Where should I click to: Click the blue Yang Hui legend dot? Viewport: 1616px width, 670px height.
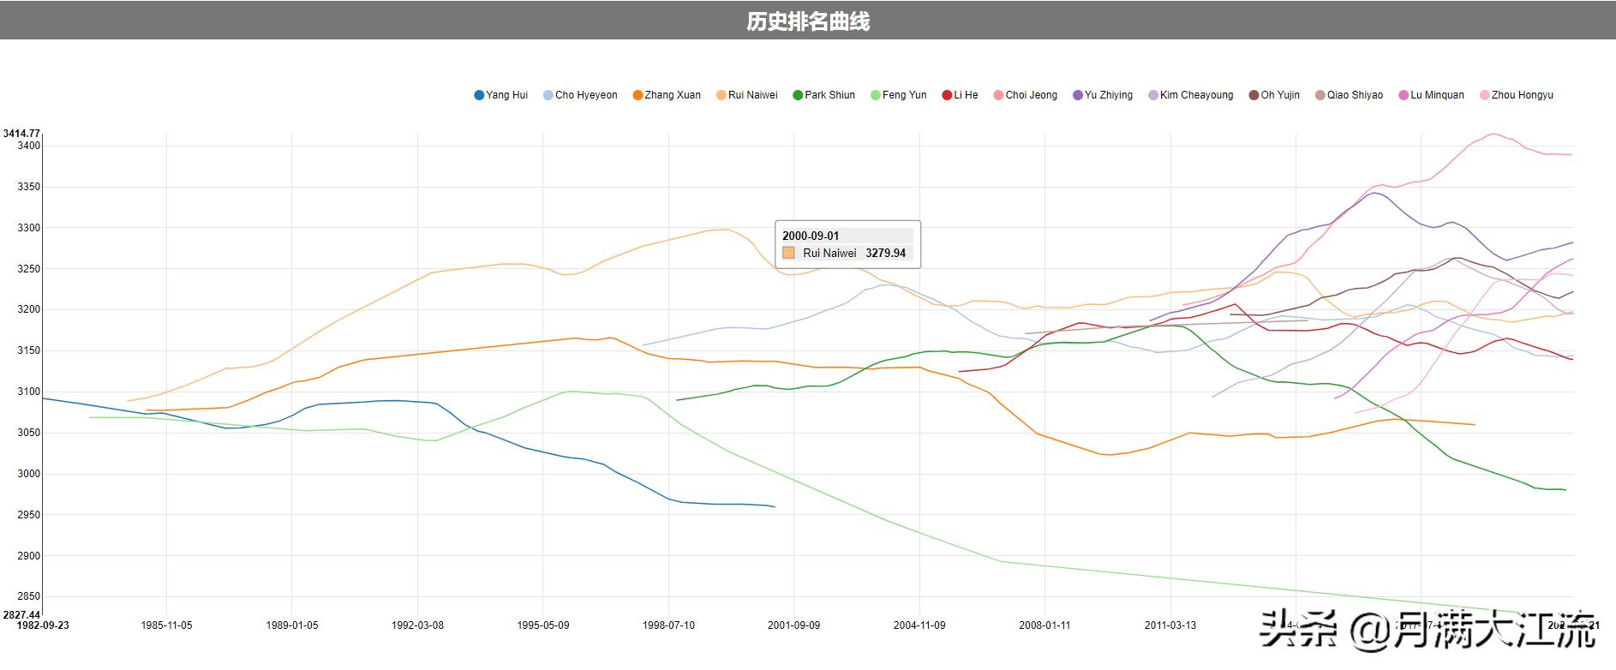click(479, 95)
